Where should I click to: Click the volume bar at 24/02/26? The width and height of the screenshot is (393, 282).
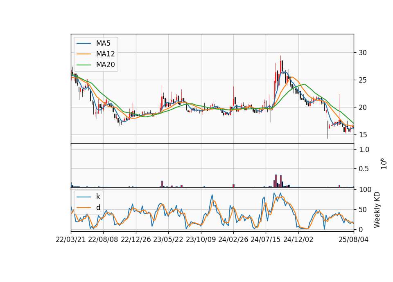[233, 186]
